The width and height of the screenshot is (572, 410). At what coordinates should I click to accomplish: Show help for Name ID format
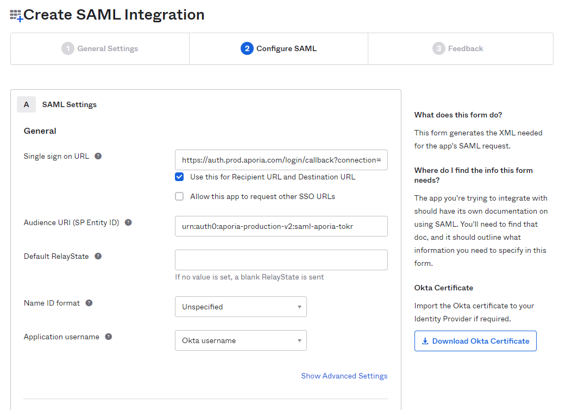pyautogui.click(x=89, y=303)
